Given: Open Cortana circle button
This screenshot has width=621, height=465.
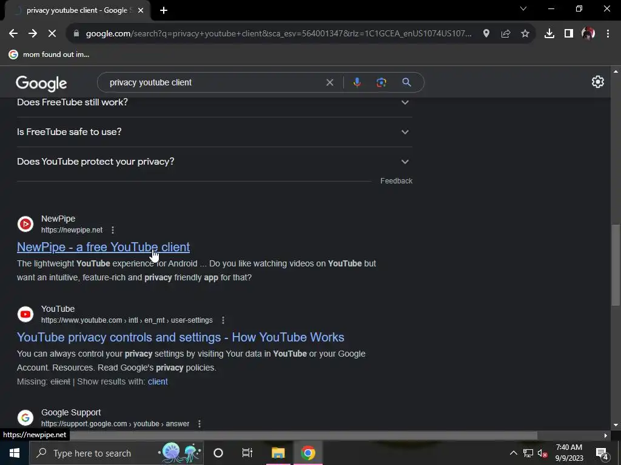Looking at the screenshot, I should point(218,453).
